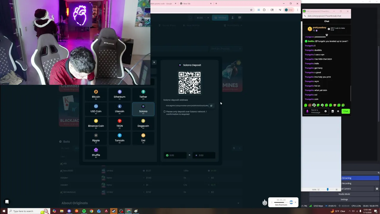
Task: Click the BotRix level-up chat message
Action: click(x=326, y=41)
